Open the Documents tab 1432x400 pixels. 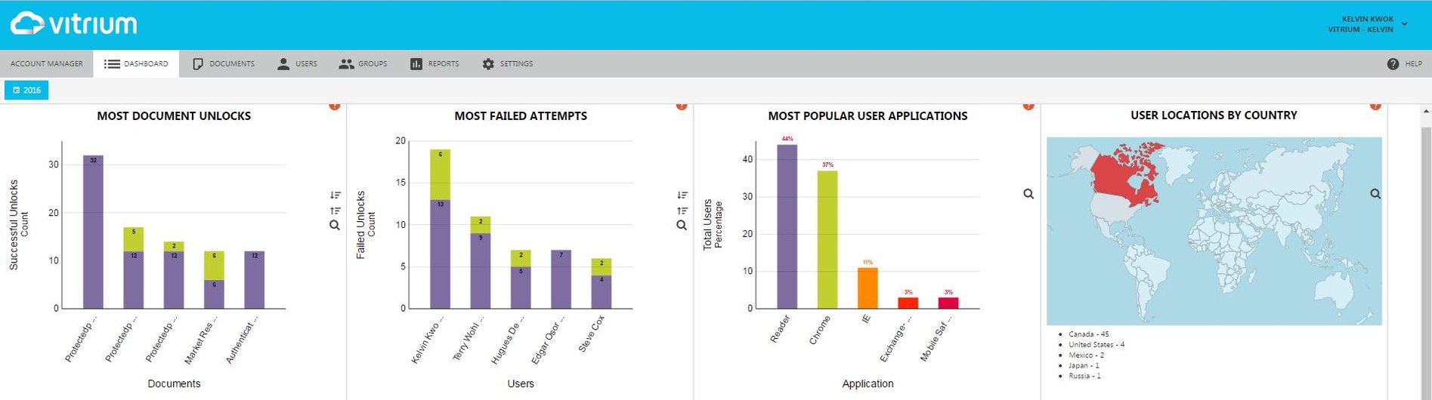tap(224, 64)
